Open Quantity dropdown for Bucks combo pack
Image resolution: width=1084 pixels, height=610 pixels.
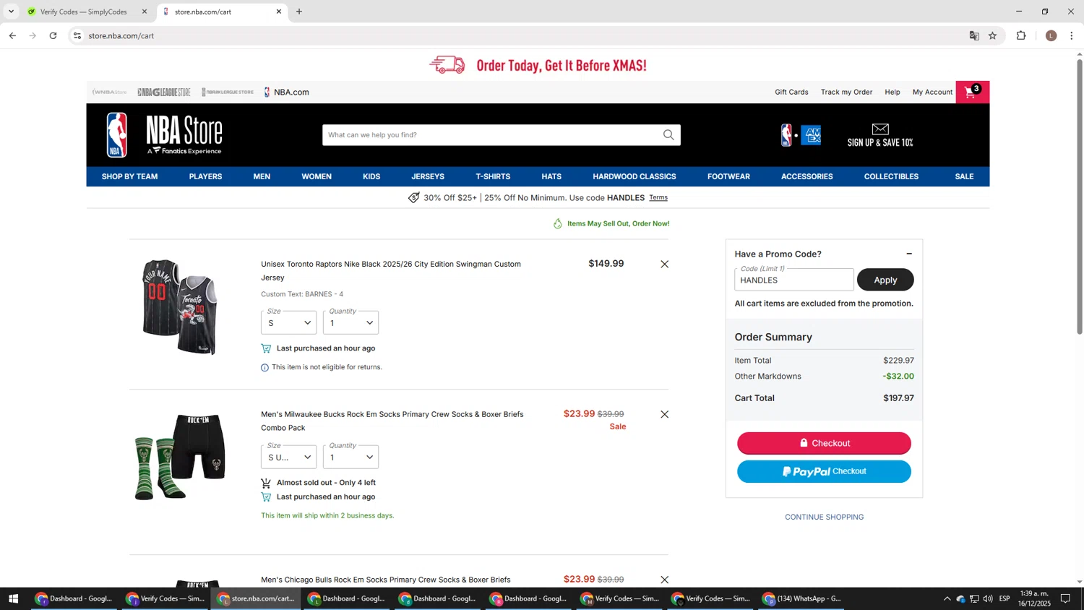[x=350, y=457]
